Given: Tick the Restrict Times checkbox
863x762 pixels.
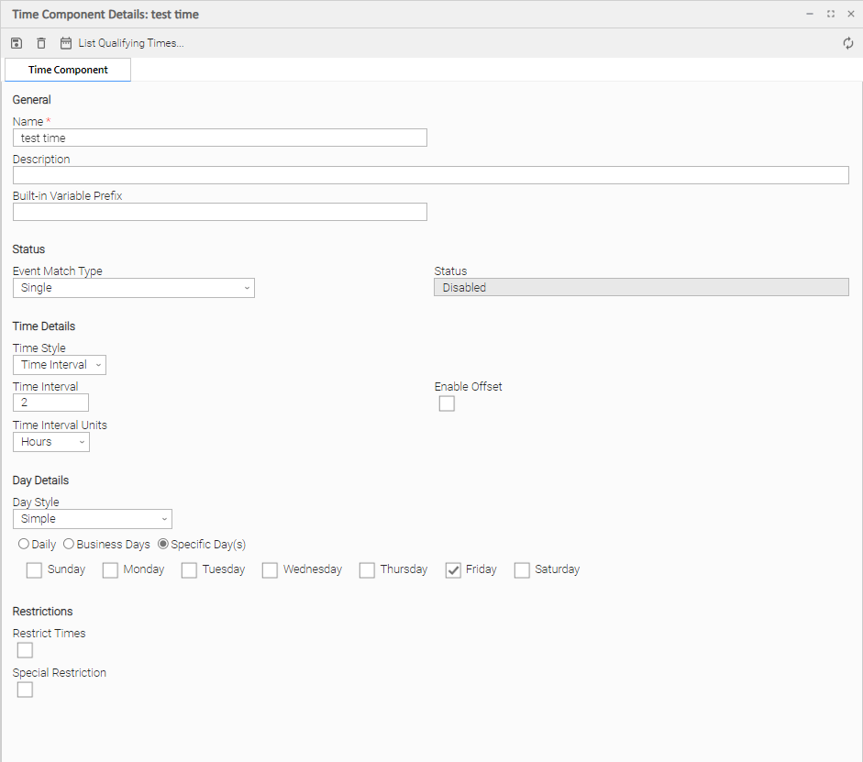Looking at the screenshot, I should pos(25,650).
